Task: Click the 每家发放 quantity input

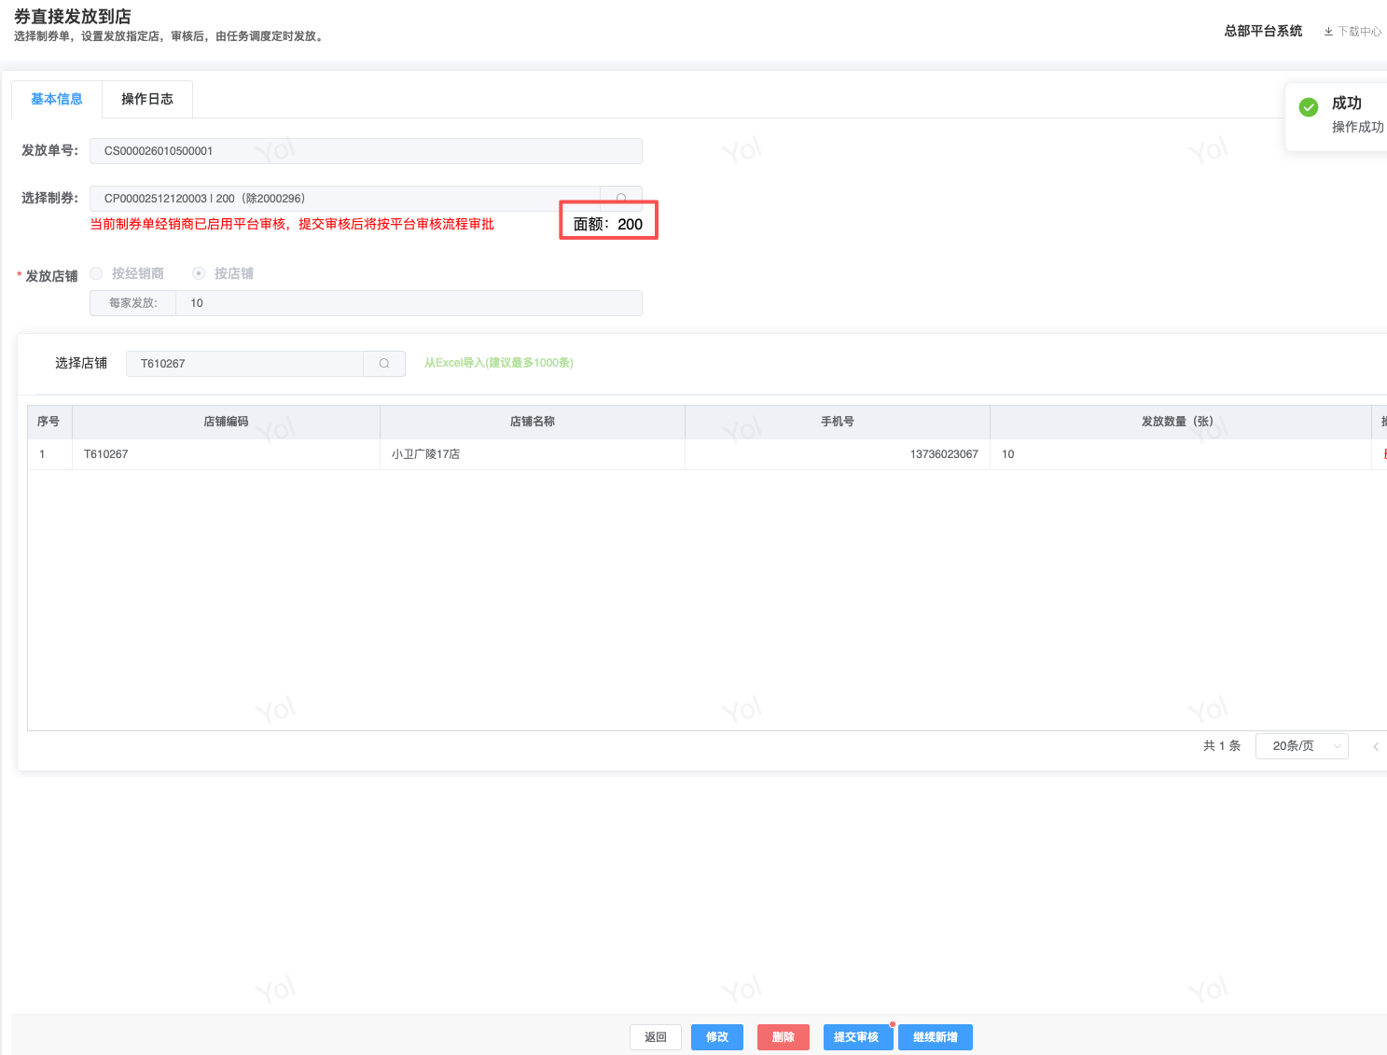Action: coord(409,303)
